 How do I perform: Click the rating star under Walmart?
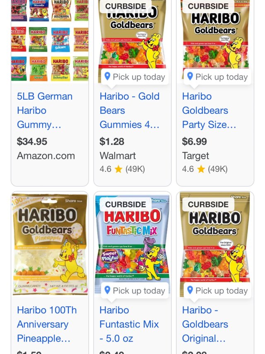pos(118,169)
